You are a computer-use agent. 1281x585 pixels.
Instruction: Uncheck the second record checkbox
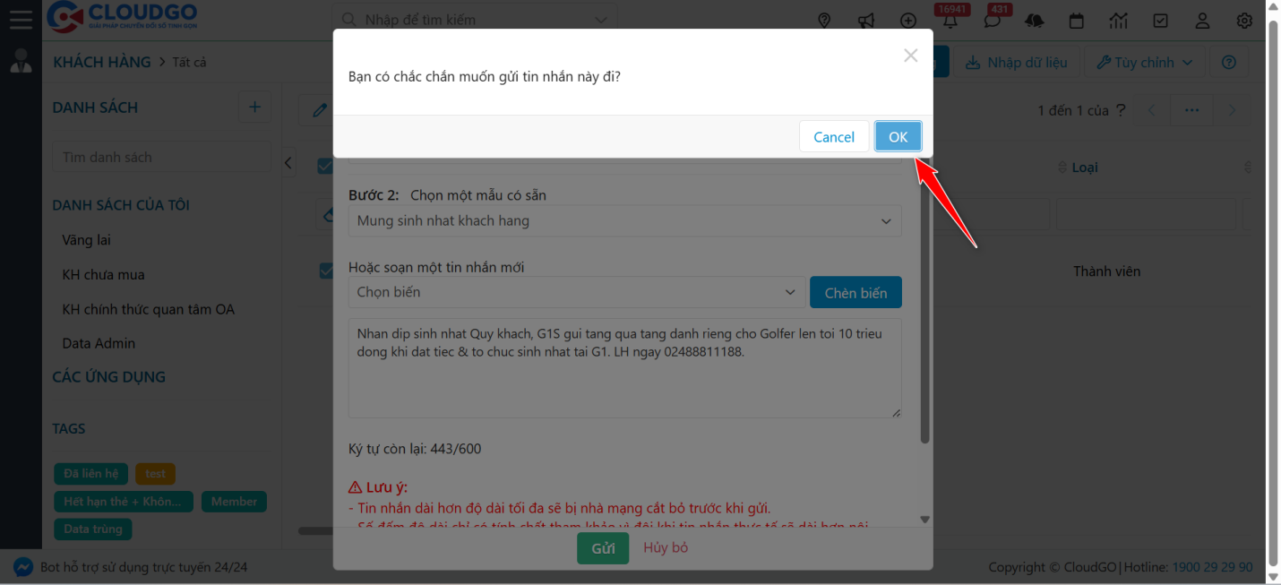[x=326, y=271]
